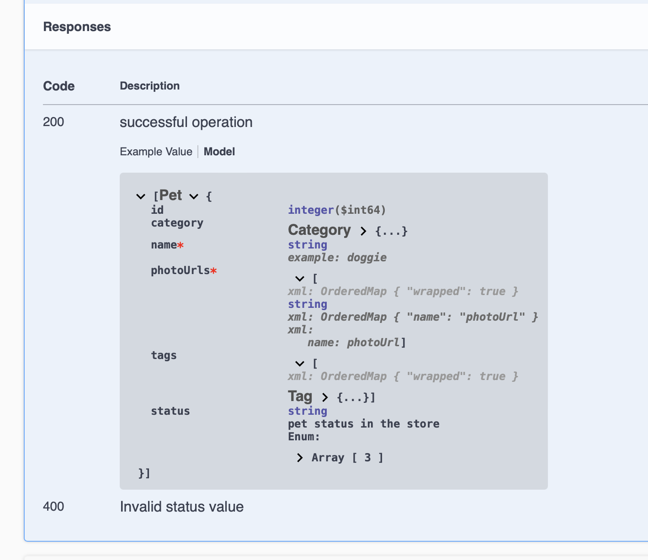Click the 'name: photoUrl]' line
Screen dimensions: 648x560
(x=357, y=343)
